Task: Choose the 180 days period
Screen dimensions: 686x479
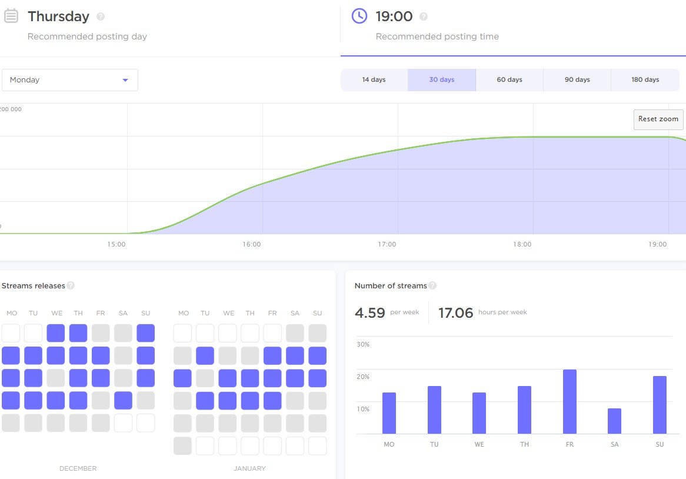Action: pyautogui.click(x=645, y=80)
